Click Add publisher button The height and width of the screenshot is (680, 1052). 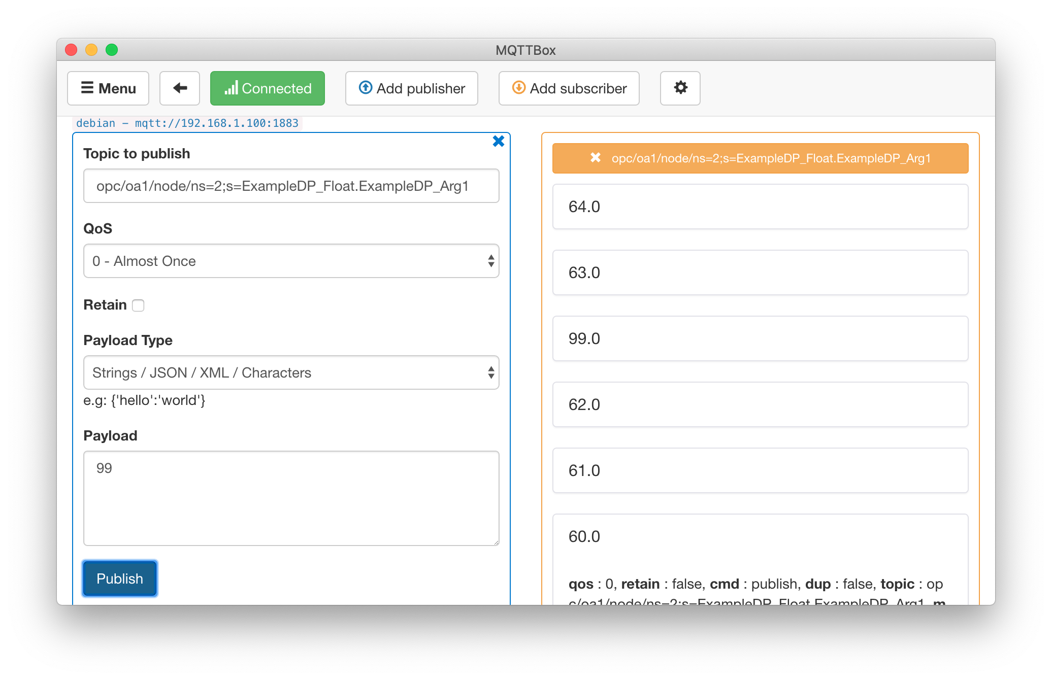pos(412,88)
